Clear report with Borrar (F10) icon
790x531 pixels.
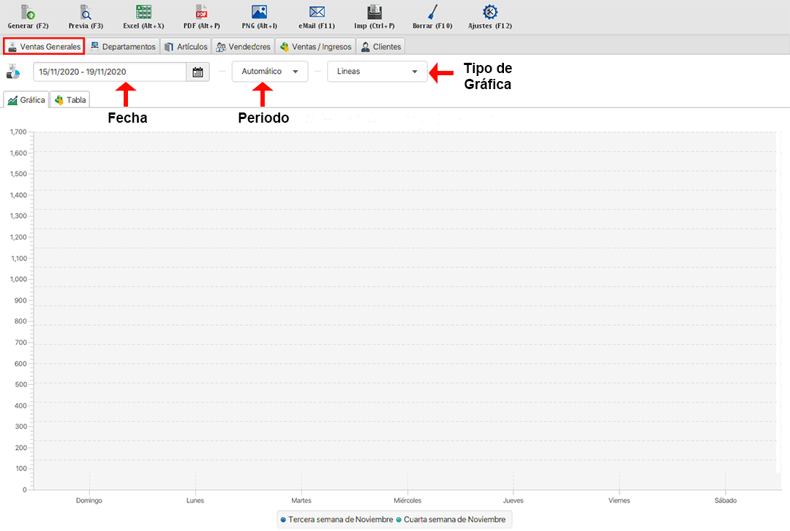[432, 12]
